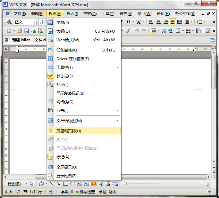Viewport: 219px width, 198px height.
Task: Choose Header and Footer (页眉和页脚)
Action: [x=84, y=131]
